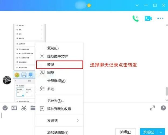Select 提取图中文字 menu entry
168x135 pixels.
(x=59, y=56)
